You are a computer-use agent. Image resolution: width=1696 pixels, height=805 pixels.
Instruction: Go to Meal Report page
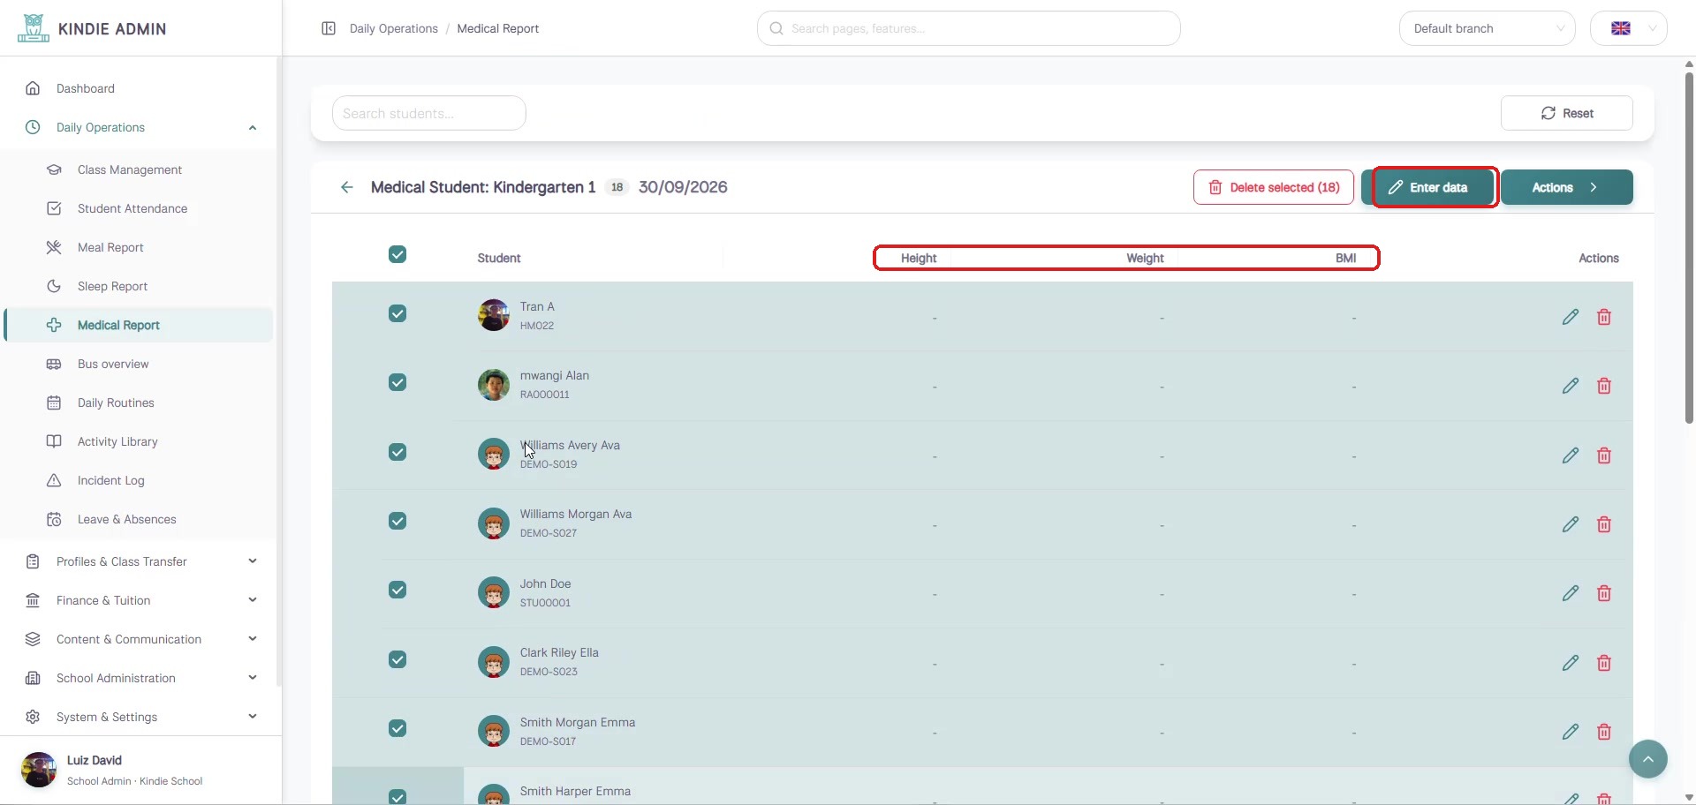[140, 247]
